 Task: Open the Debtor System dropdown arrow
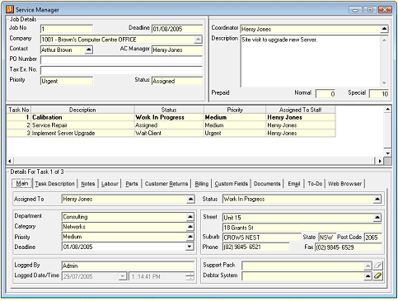coord(368,275)
